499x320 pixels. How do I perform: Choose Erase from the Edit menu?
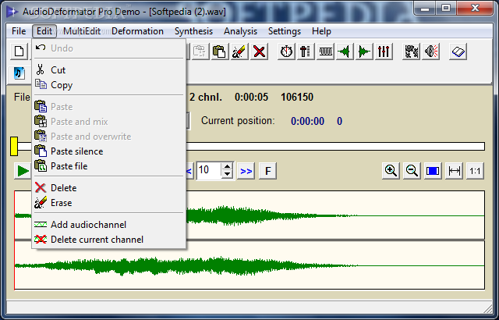point(109,203)
